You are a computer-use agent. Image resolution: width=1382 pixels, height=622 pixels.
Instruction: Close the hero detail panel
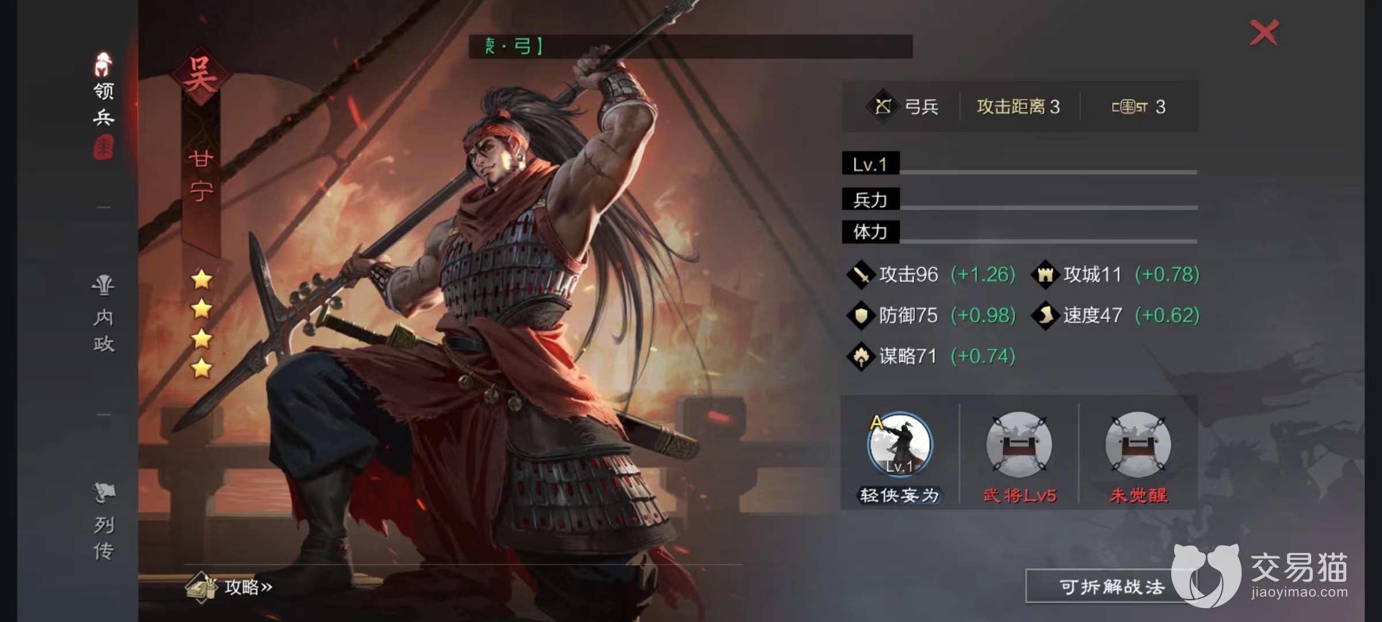point(1264,32)
